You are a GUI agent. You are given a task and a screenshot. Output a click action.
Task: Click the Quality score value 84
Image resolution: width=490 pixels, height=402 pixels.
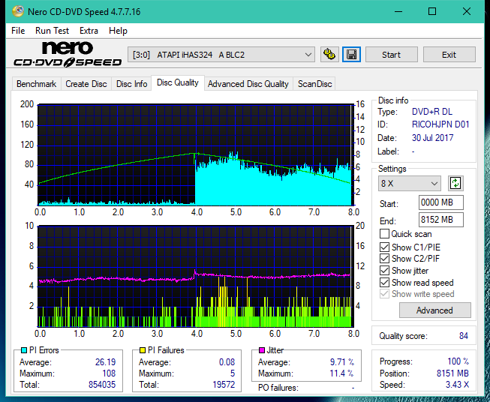464,336
